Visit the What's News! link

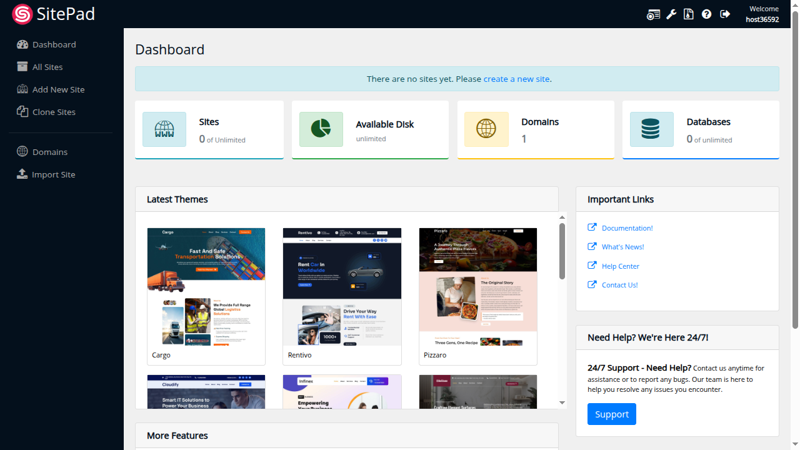point(622,247)
